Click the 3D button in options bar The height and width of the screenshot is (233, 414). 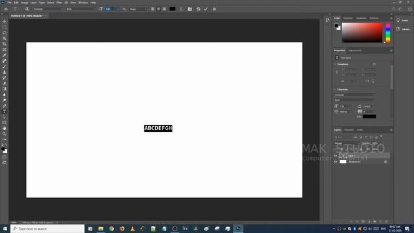(214, 9)
